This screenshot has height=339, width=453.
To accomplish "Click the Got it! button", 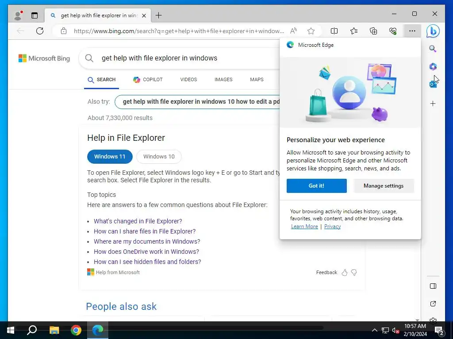I will click(x=317, y=186).
